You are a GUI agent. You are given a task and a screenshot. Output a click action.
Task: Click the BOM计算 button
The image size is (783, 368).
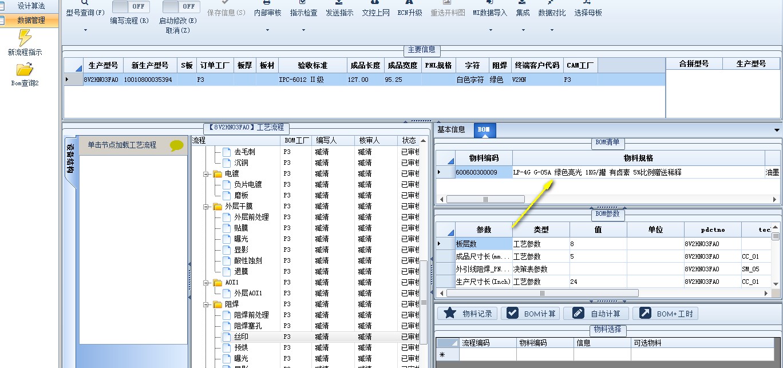(x=531, y=313)
